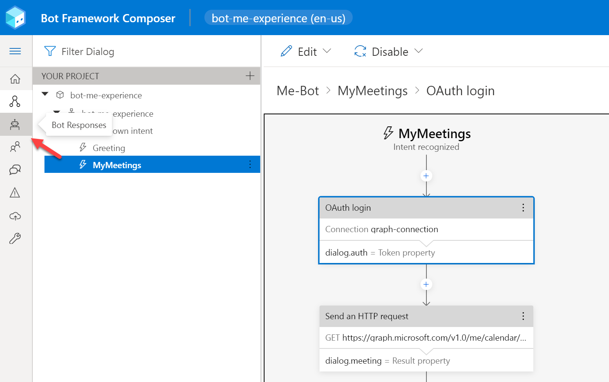609x382 pixels.
Task: Open the Design page flow icon
Action: click(15, 101)
